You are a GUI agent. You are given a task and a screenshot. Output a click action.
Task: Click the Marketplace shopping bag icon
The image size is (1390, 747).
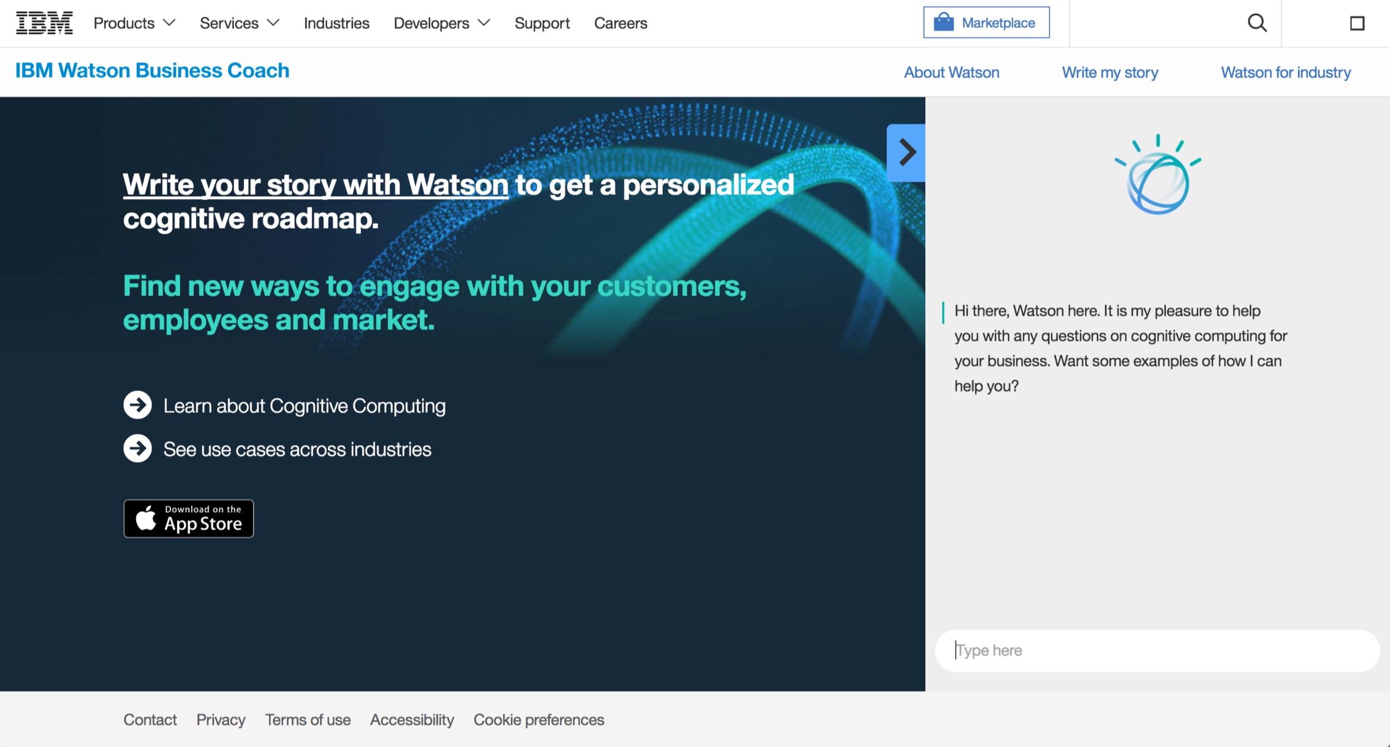click(x=944, y=22)
